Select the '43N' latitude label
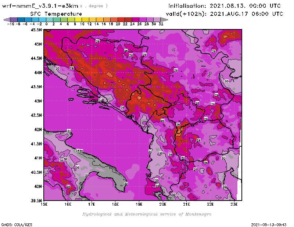 click(x=38, y=101)
